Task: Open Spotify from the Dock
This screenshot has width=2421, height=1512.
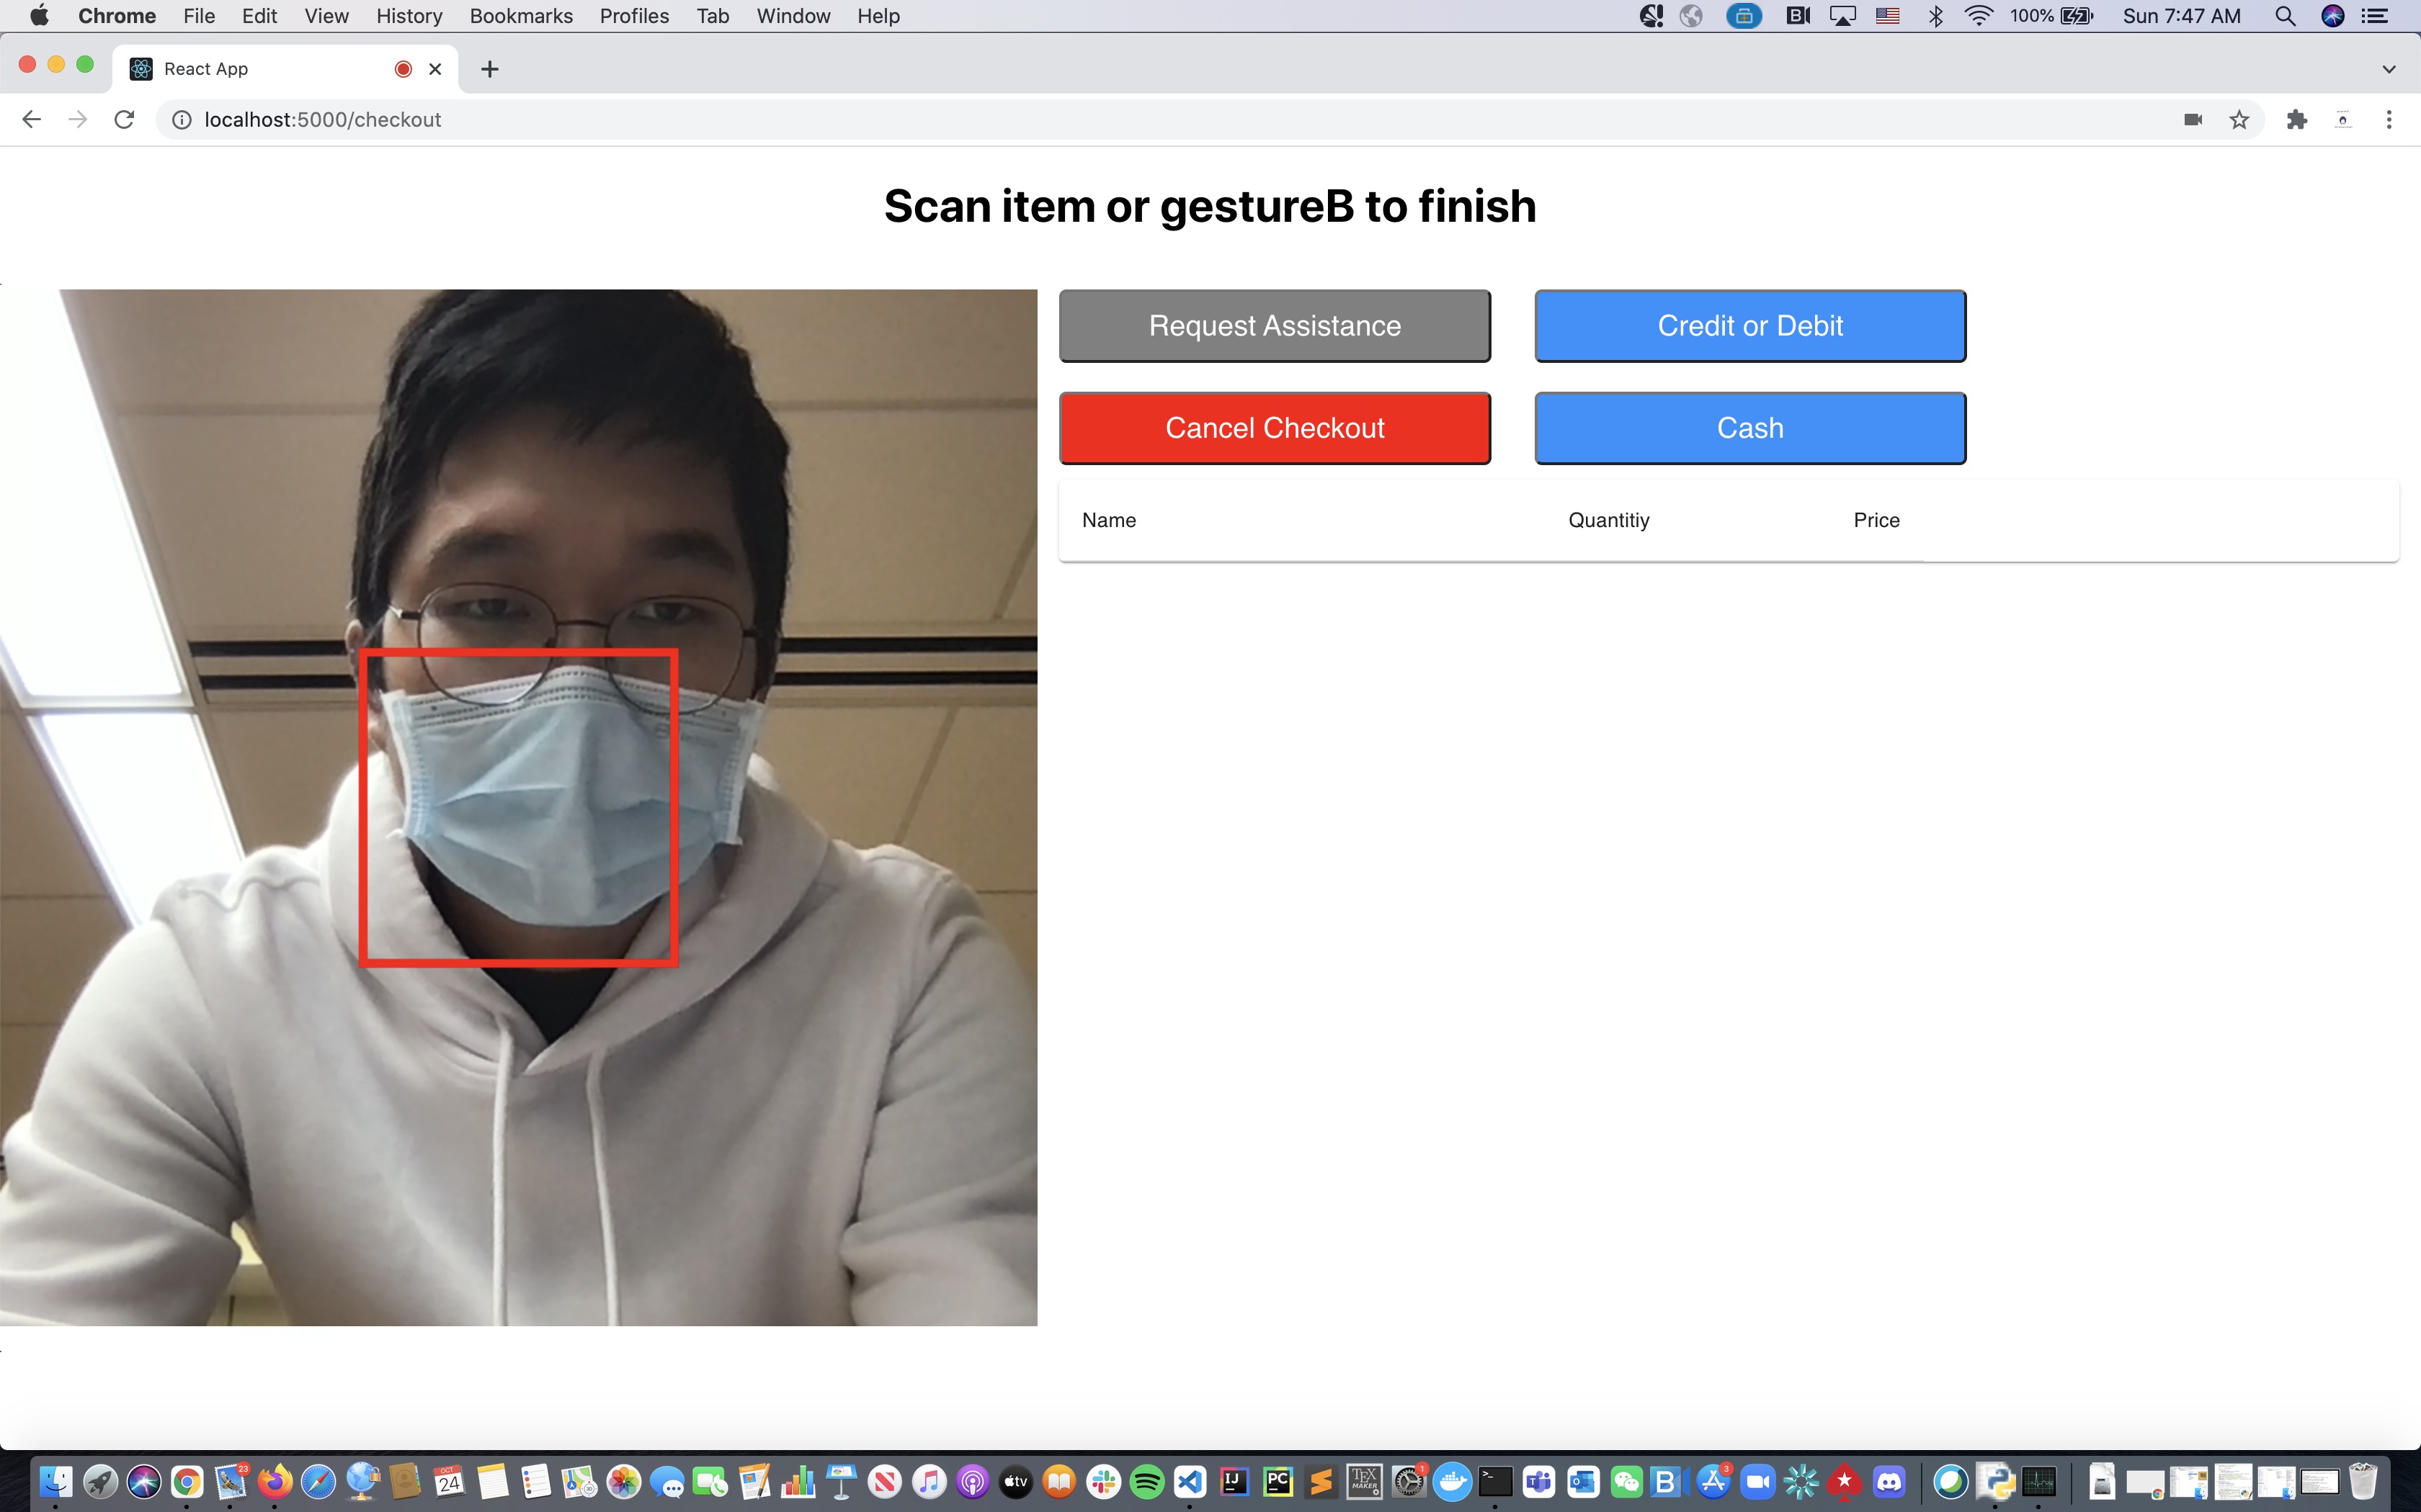Action: coord(1148,1482)
